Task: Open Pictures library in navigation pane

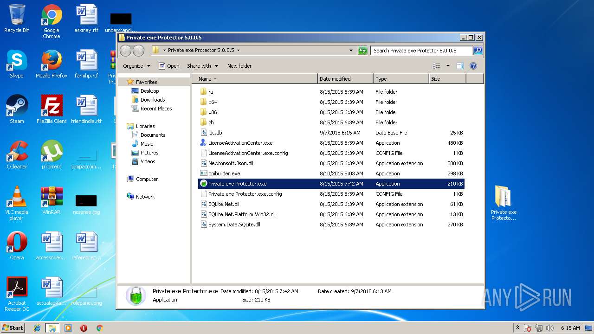Action: 149,153
